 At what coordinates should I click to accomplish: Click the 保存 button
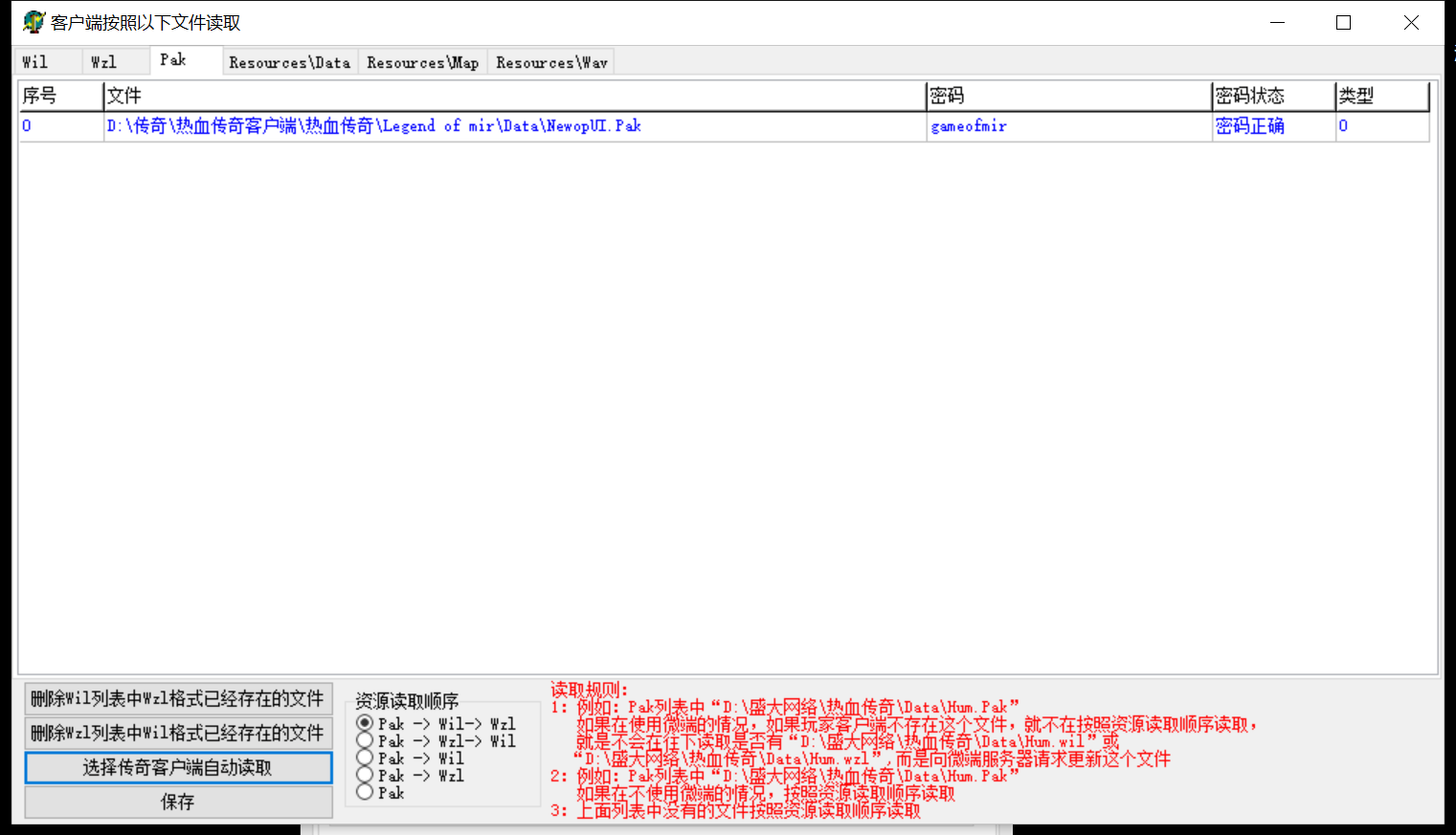(x=178, y=802)
